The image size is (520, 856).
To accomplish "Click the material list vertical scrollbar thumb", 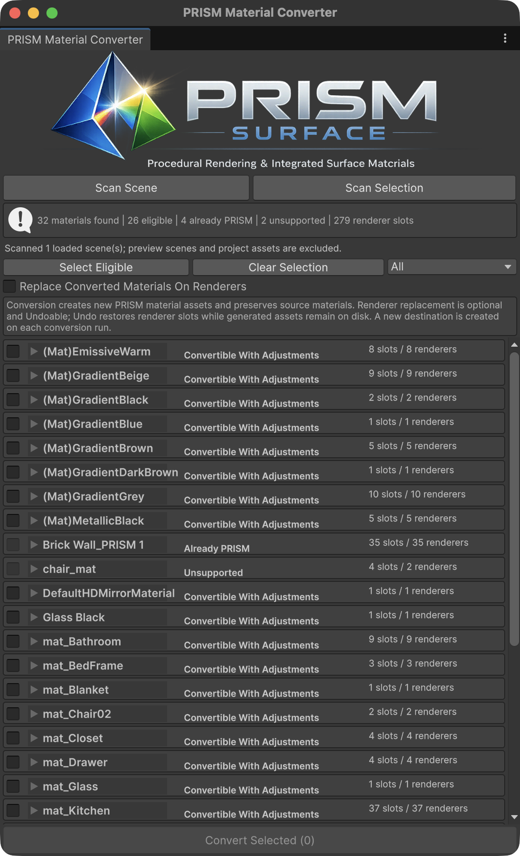I will tap(514, 499).
